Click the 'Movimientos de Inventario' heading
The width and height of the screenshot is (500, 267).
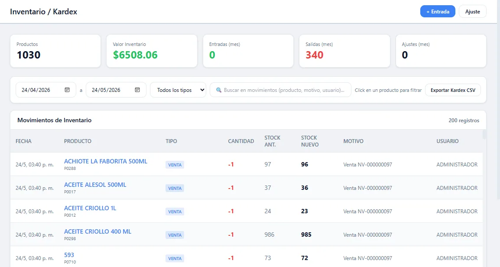point(54,120)
